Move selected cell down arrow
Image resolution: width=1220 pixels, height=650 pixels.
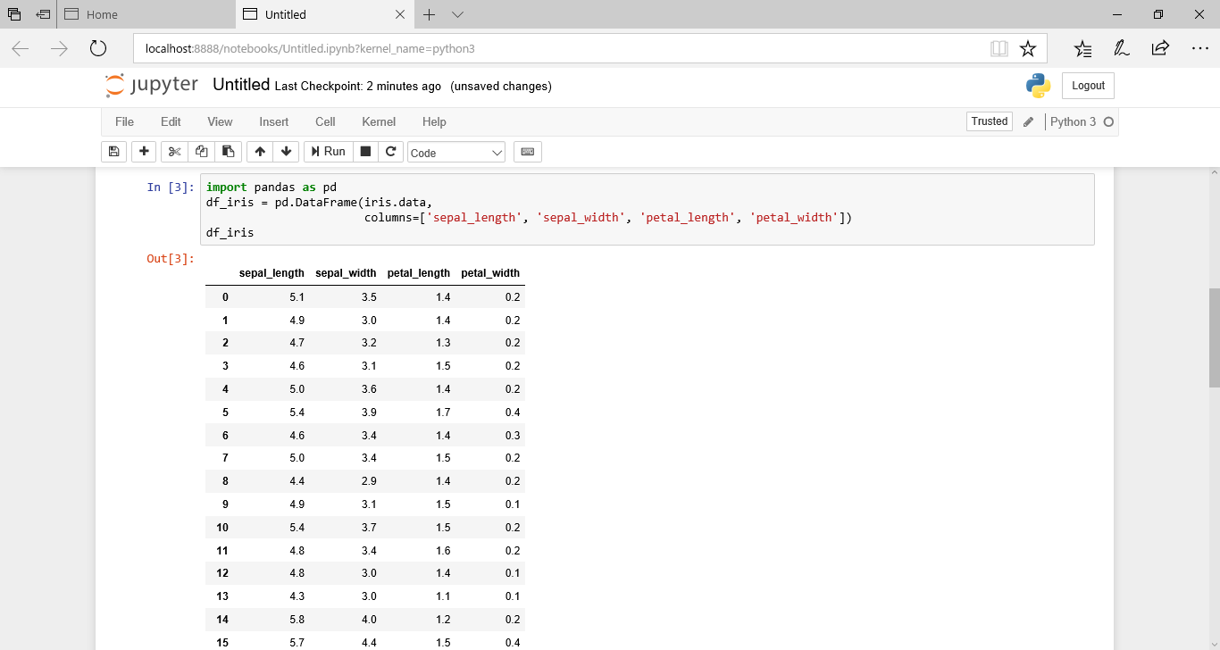point(286,152)
